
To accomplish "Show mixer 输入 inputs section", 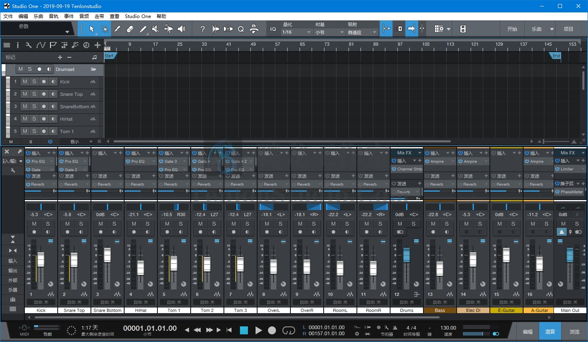I will click(13, 261).
